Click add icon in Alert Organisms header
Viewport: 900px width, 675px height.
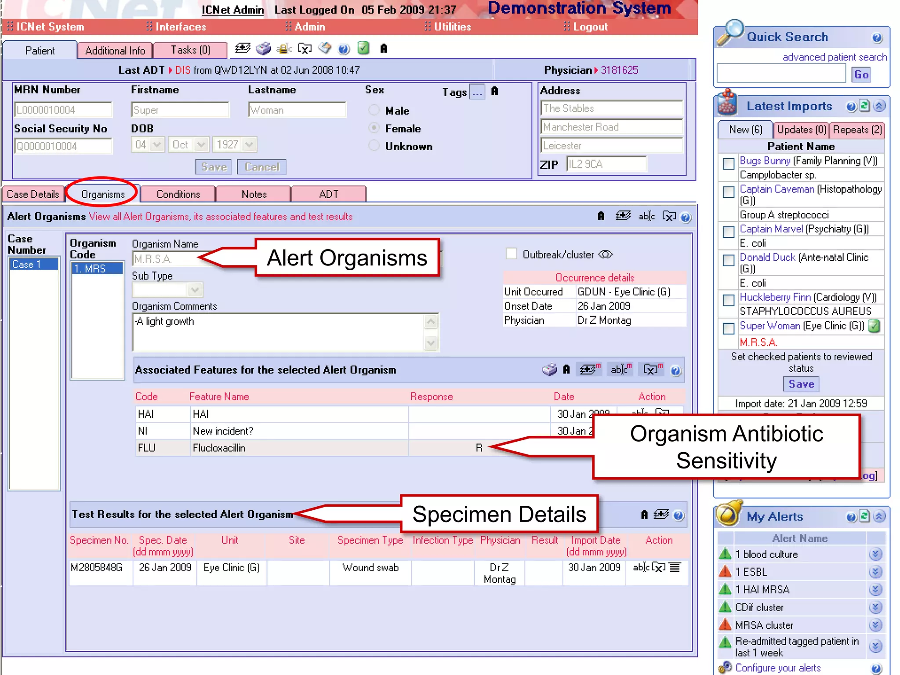tap(623, 216)
